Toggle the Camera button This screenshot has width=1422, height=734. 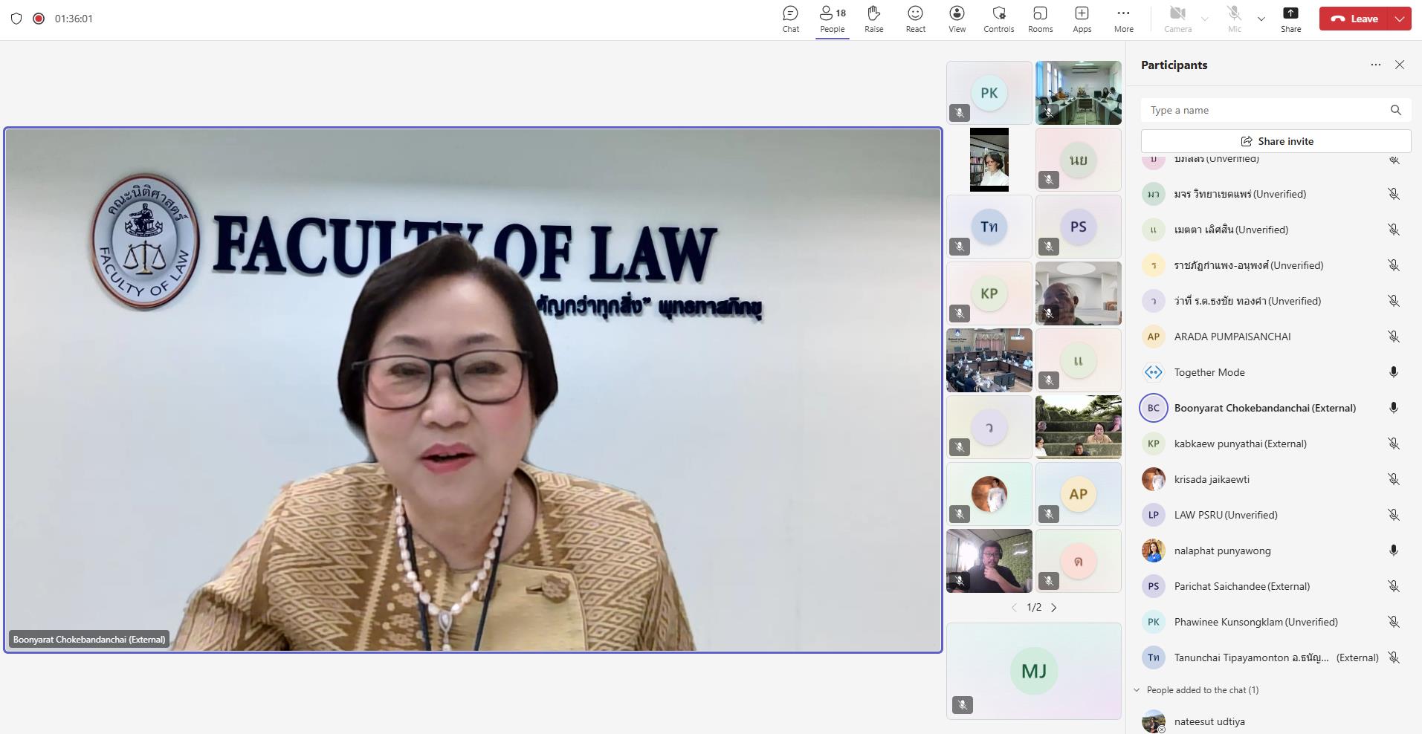click(1177, 19)
